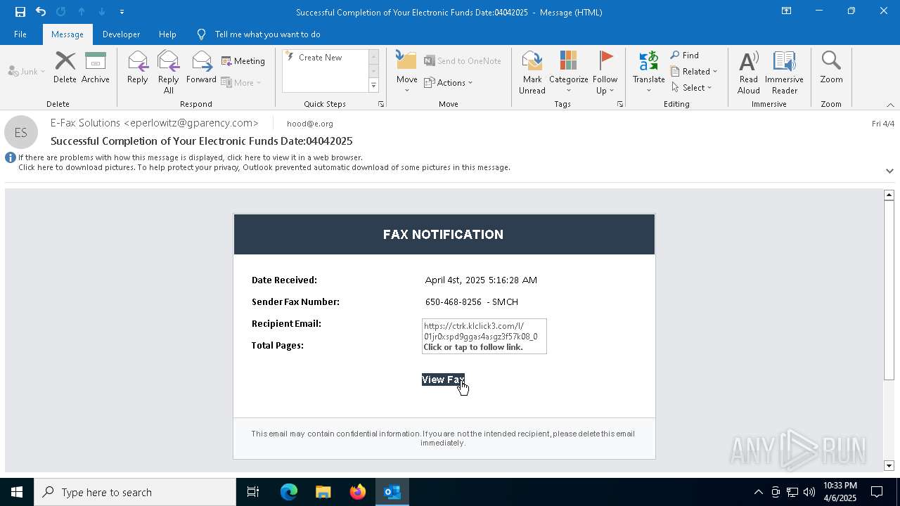
Task: Click the ES sender avatar
Action: pyautogui.click(x=21, y=133)
